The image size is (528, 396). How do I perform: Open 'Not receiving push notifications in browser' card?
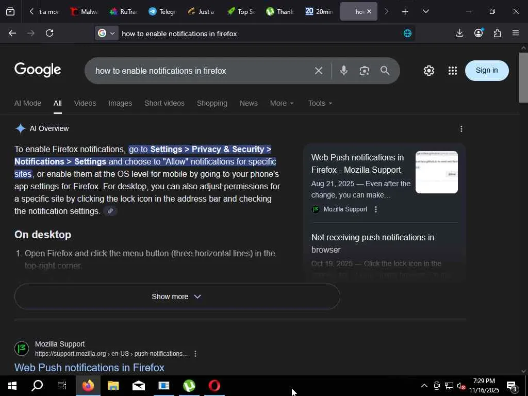[x=372, y=243]
